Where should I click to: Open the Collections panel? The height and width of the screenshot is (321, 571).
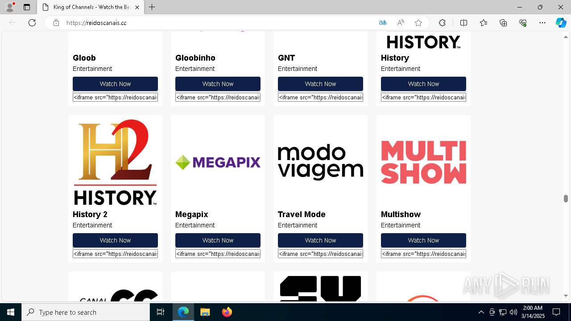click(503, 23)
